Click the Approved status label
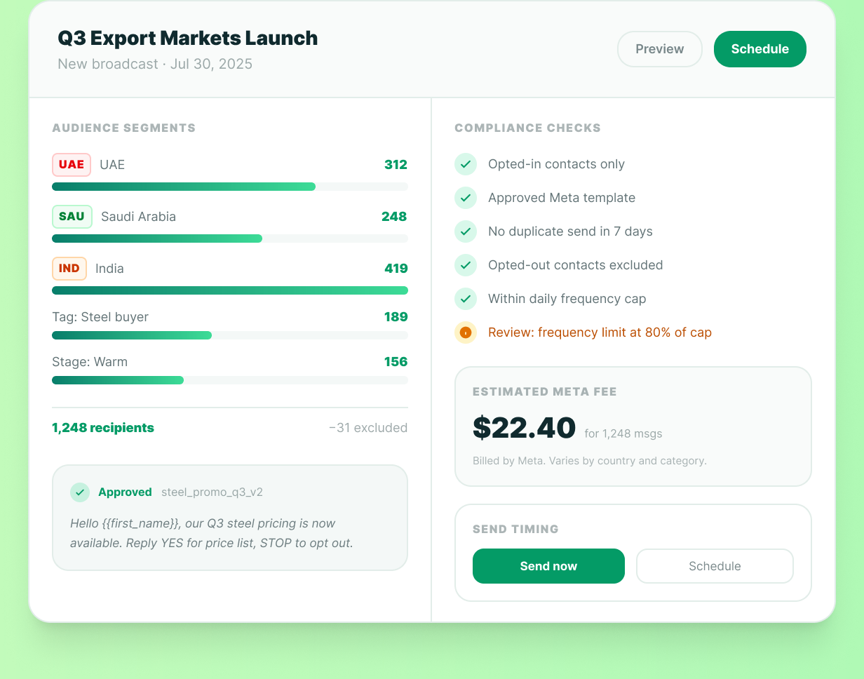The image size is (864, 679). [x=125, y=492]
